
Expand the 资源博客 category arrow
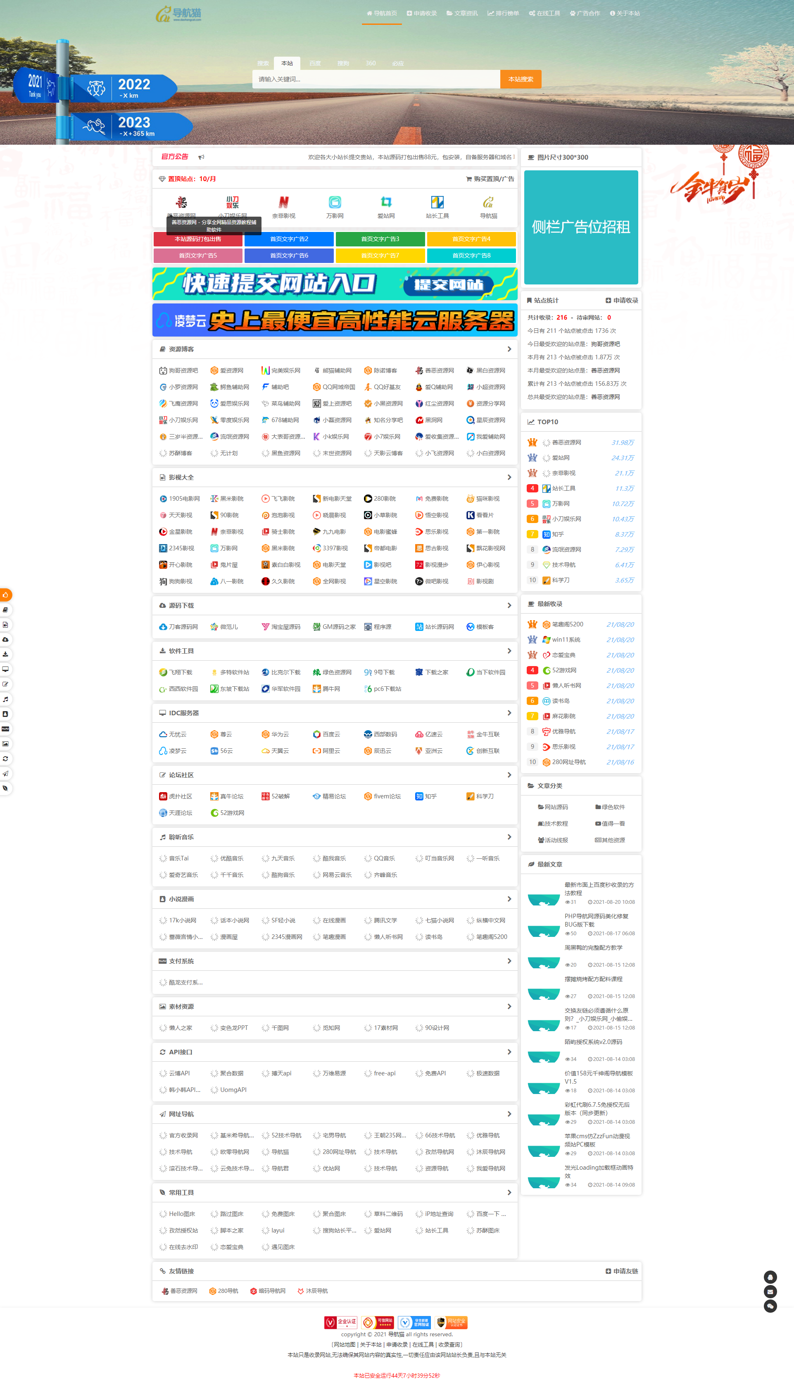[x=509, y=349]
